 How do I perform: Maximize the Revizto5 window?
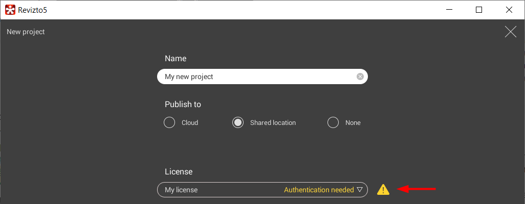tap(479, 10)
